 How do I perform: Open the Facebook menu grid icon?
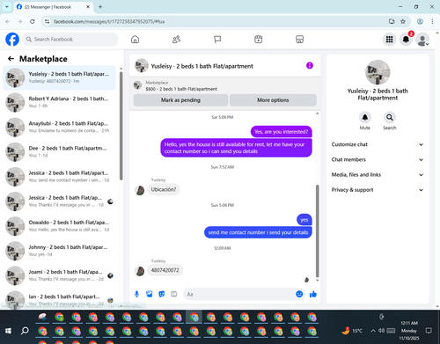[x=389, y=40]
